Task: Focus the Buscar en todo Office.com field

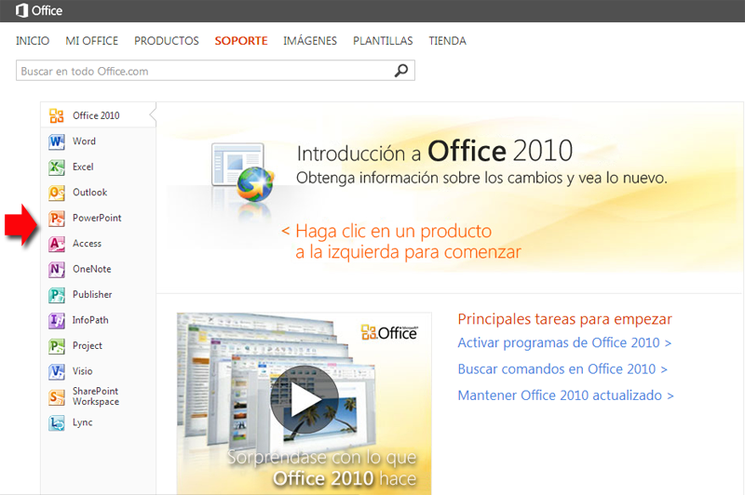Action: [x=215, y=70]
